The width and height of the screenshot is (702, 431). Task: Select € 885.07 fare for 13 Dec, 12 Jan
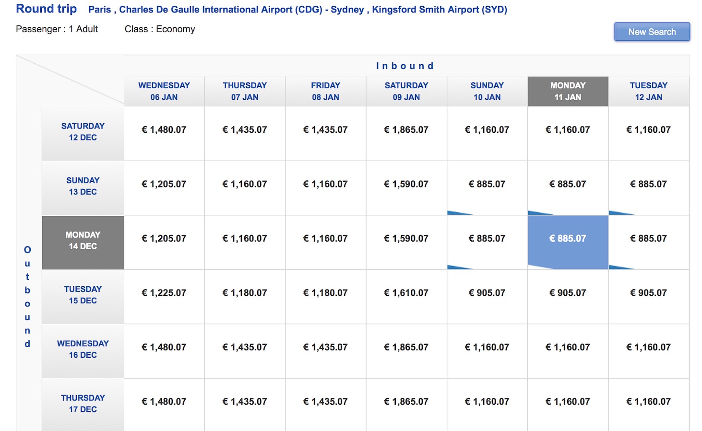(649, 188)
